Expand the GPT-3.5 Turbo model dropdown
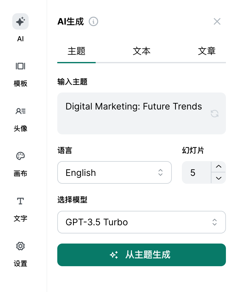Image resolution: width=236 pixels, height=292 pixels. tap(142, 222)
